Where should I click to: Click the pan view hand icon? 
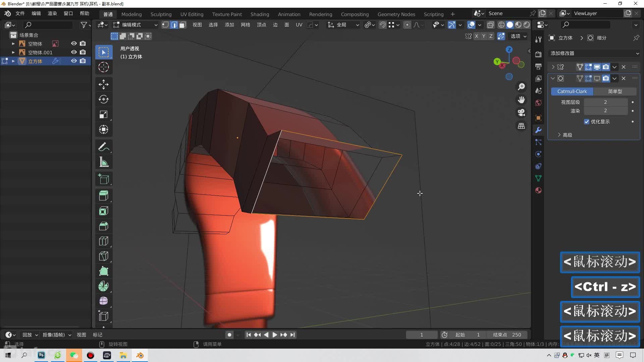click(x=521, y=100)
